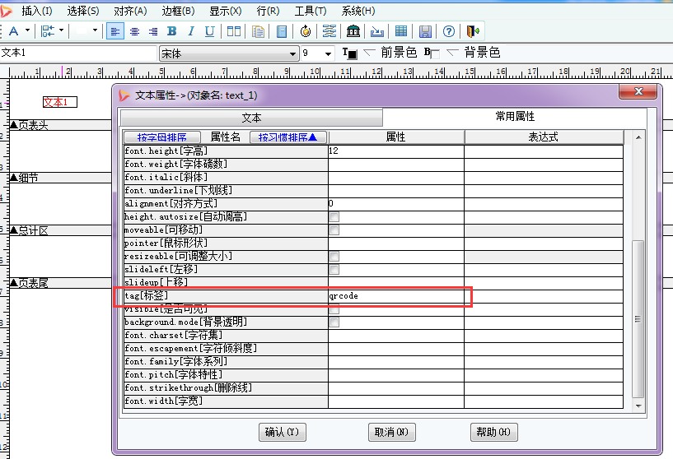This screenshot has height=459, width=673.
Task: Click the save floppy disk icon
Action: [x=426, y=31]
